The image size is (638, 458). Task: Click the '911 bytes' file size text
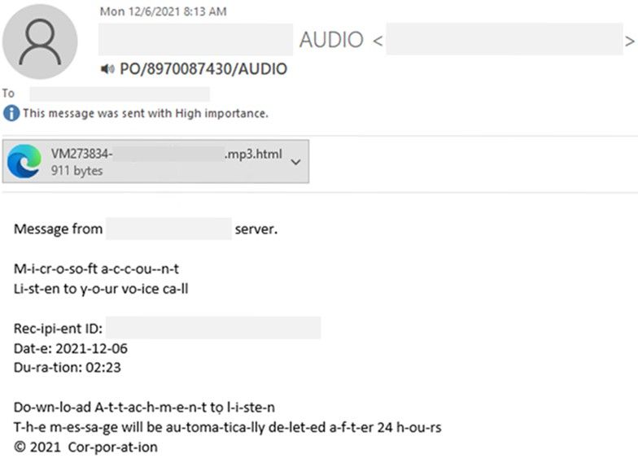tap(76, 171)
